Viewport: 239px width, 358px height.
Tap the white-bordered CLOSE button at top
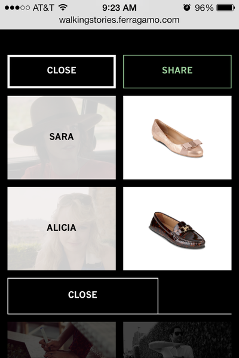click(62, 72)
